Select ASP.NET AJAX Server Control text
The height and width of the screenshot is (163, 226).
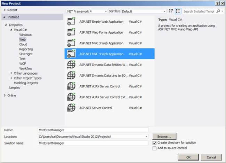[99, 86]
